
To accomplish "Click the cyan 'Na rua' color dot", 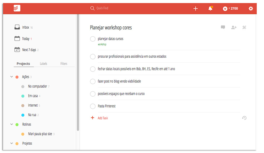I will pos(23,115).
